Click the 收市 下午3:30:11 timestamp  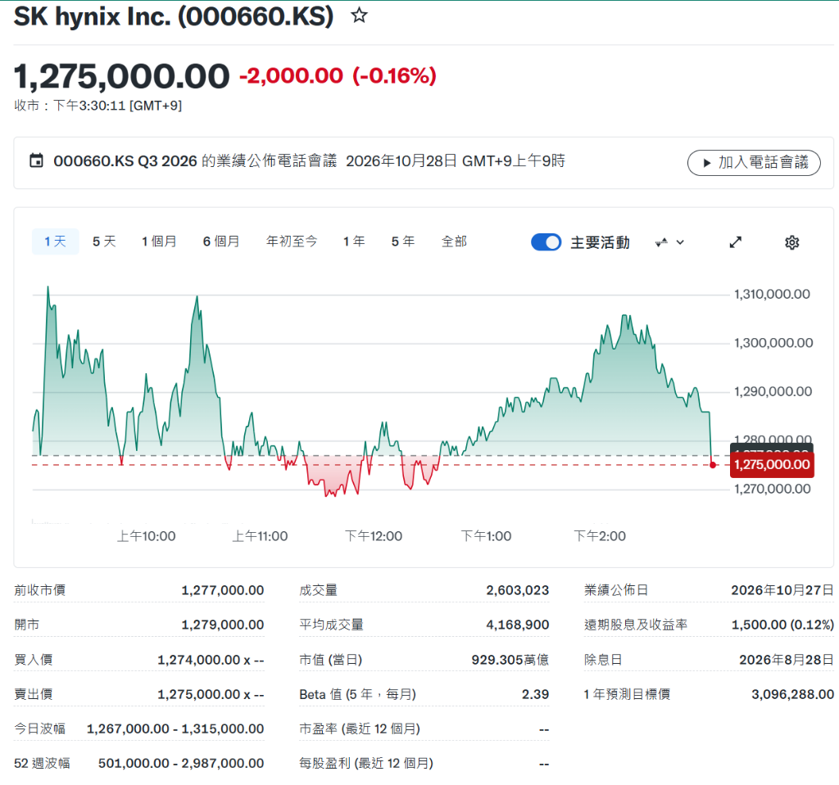coord(98,106)
